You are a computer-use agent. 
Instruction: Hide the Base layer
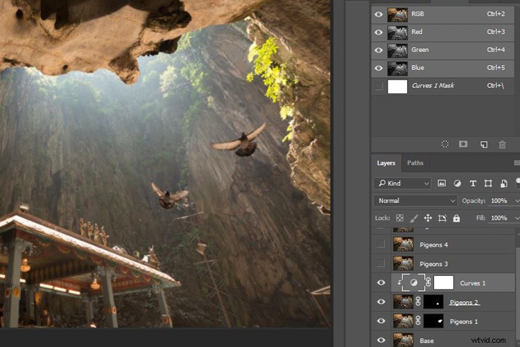[381, 339]
